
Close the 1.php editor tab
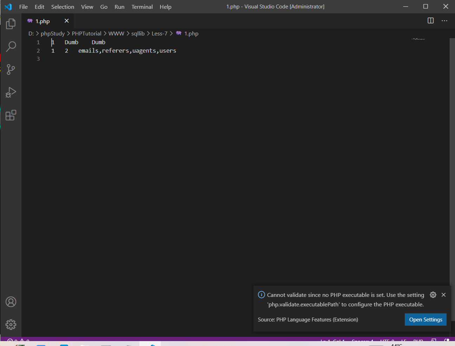(67, 21)
